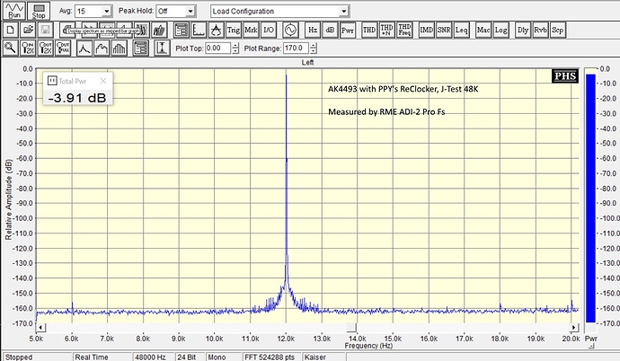Viewport: 620px width, 361px height.
Task: Open the SNR utility
Action: [444, 30]
